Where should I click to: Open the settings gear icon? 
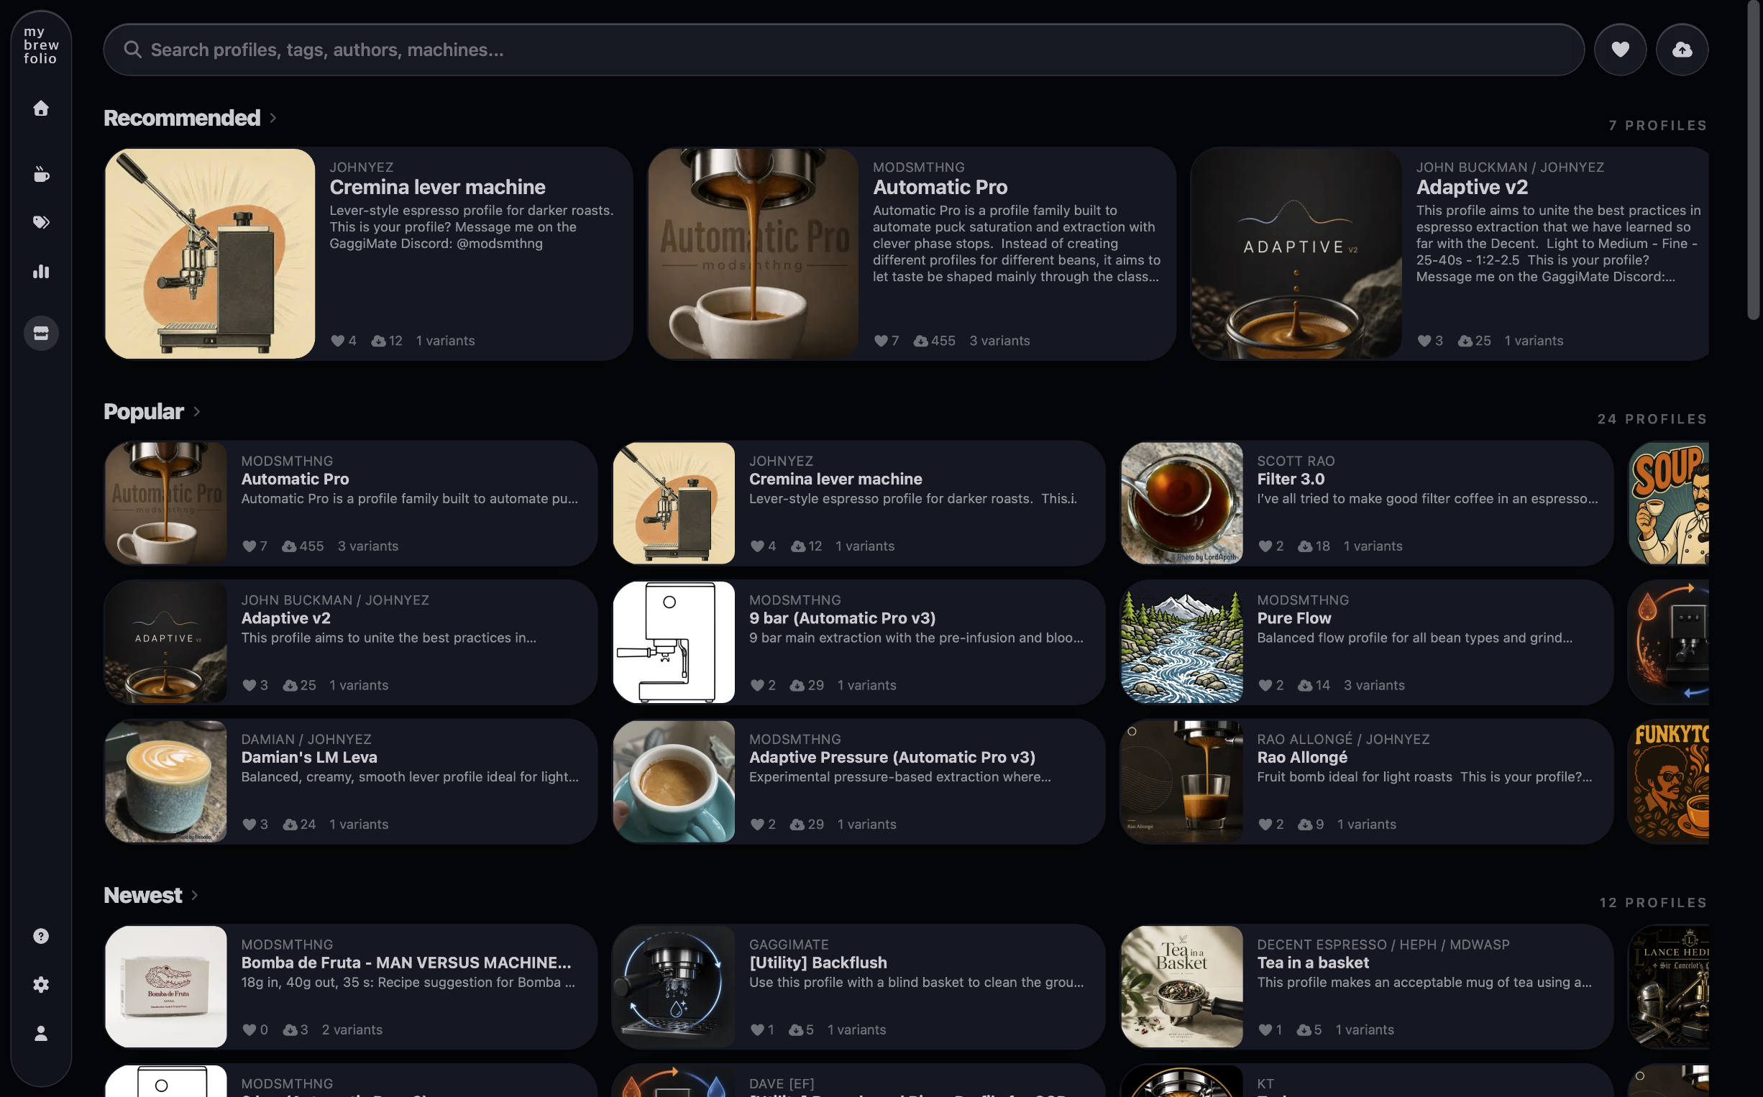pos(42,985)
